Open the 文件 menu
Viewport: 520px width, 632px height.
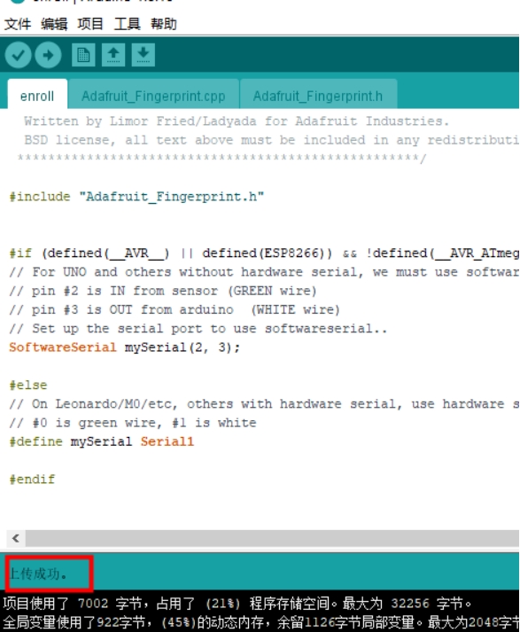point(18,24)
